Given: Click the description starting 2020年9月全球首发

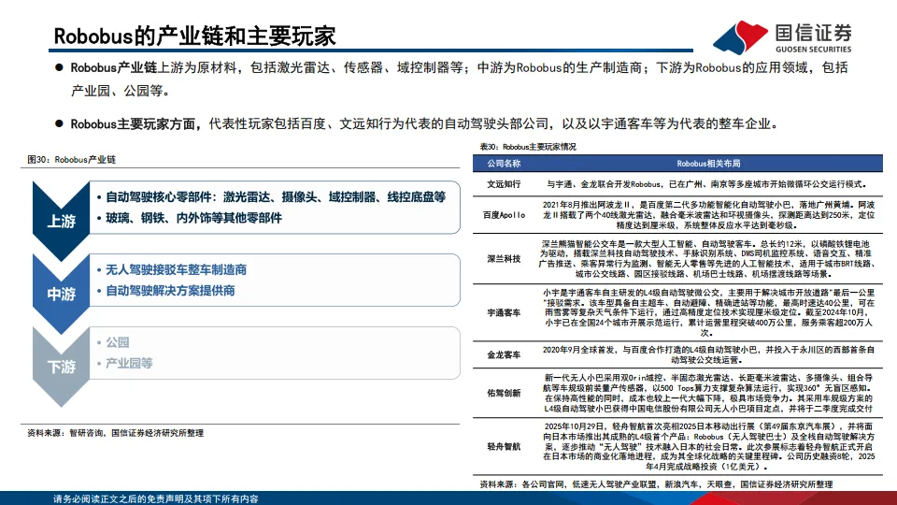Looking at the screenshot, I should (708, 355).
